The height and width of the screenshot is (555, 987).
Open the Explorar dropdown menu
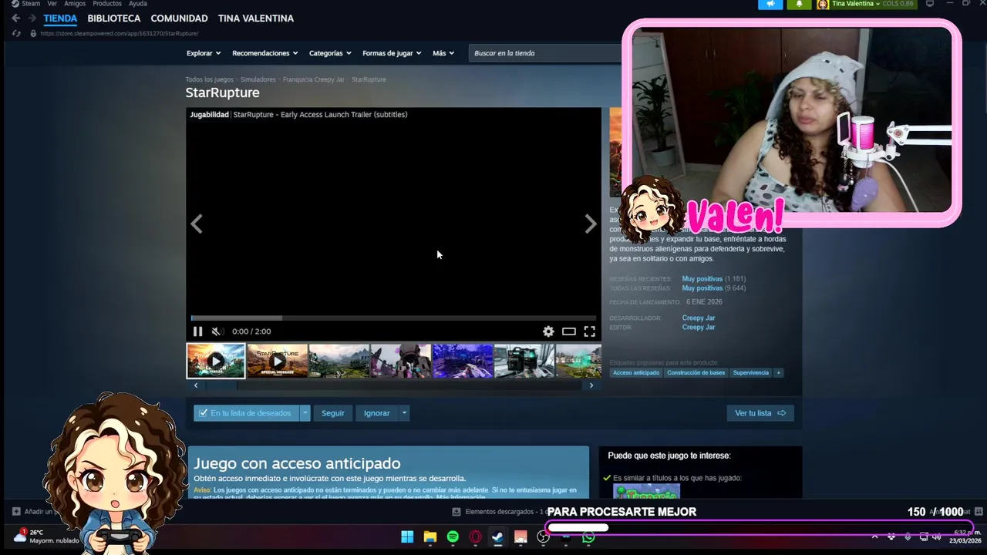pos(204,53)
